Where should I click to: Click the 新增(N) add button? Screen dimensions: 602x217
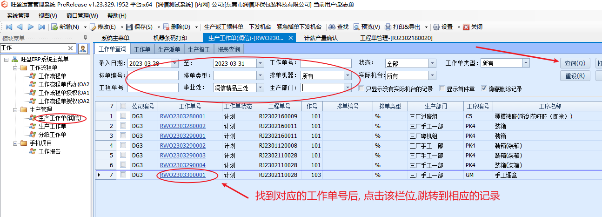click(x=65, y=27)
